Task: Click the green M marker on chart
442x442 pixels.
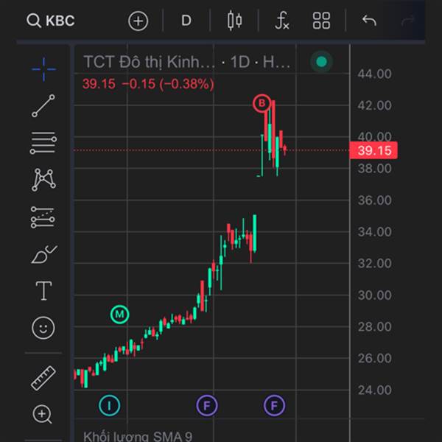Action: pyautogui.click(x=120, y=314)
